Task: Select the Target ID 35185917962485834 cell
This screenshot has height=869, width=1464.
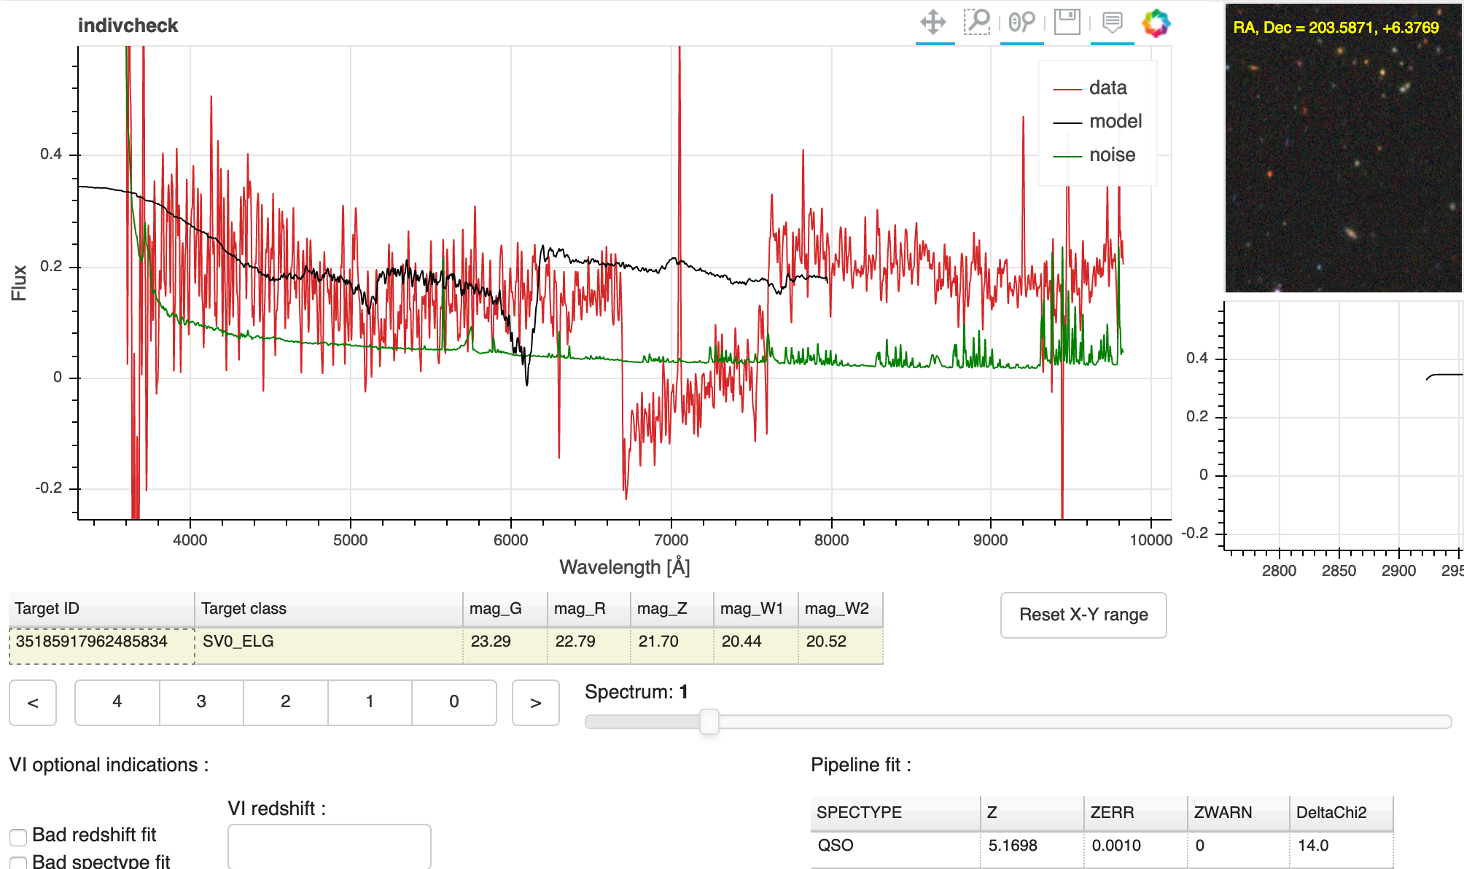Action: (101, 642)
